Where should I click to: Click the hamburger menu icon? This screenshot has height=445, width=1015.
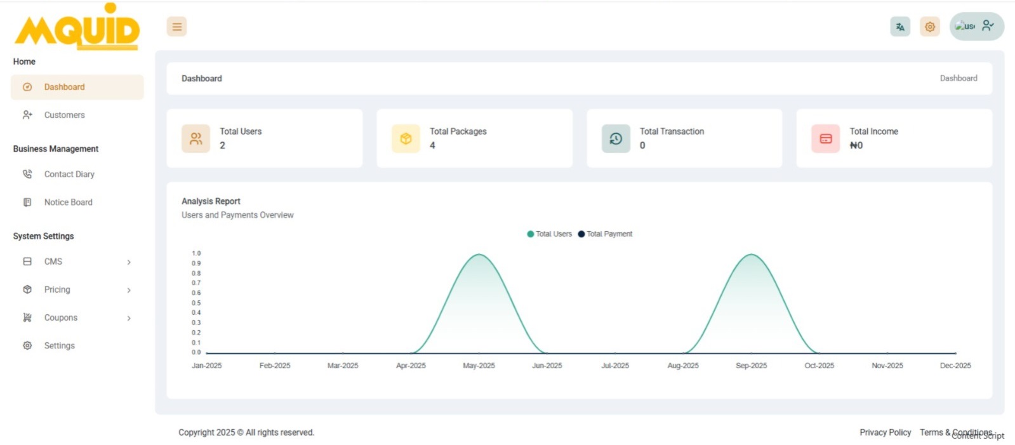[176, 27]
